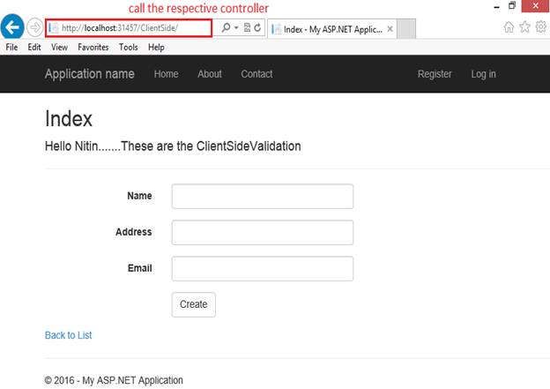Screen dimensions: 550x389
Task: Open the File menu
Action: click(11, 47)
